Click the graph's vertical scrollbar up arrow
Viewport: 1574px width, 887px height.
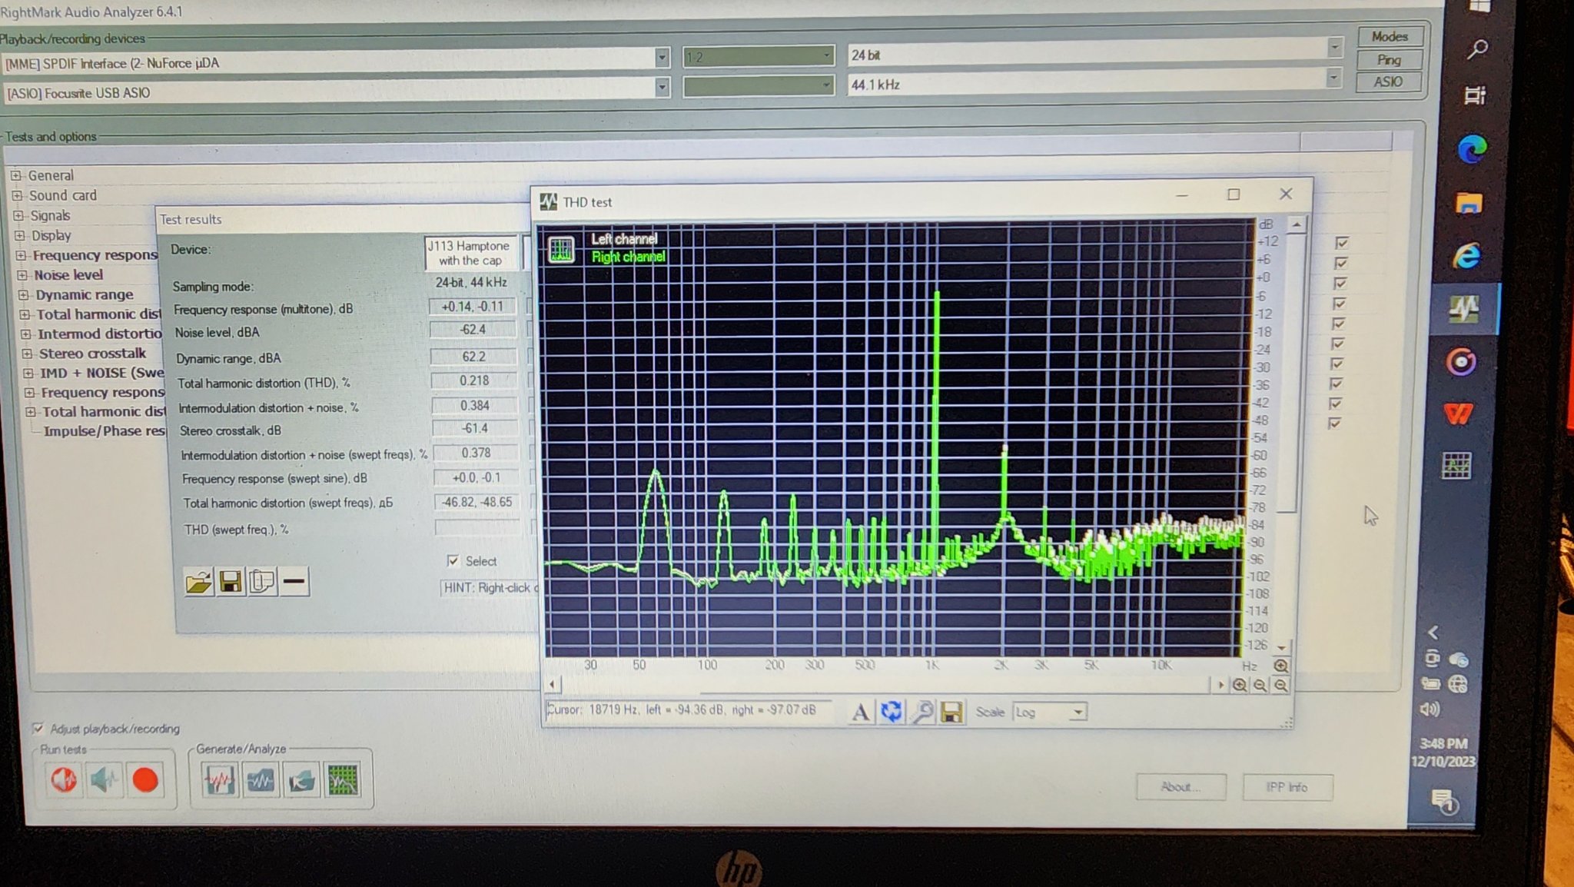click(x=1297, y=224)
